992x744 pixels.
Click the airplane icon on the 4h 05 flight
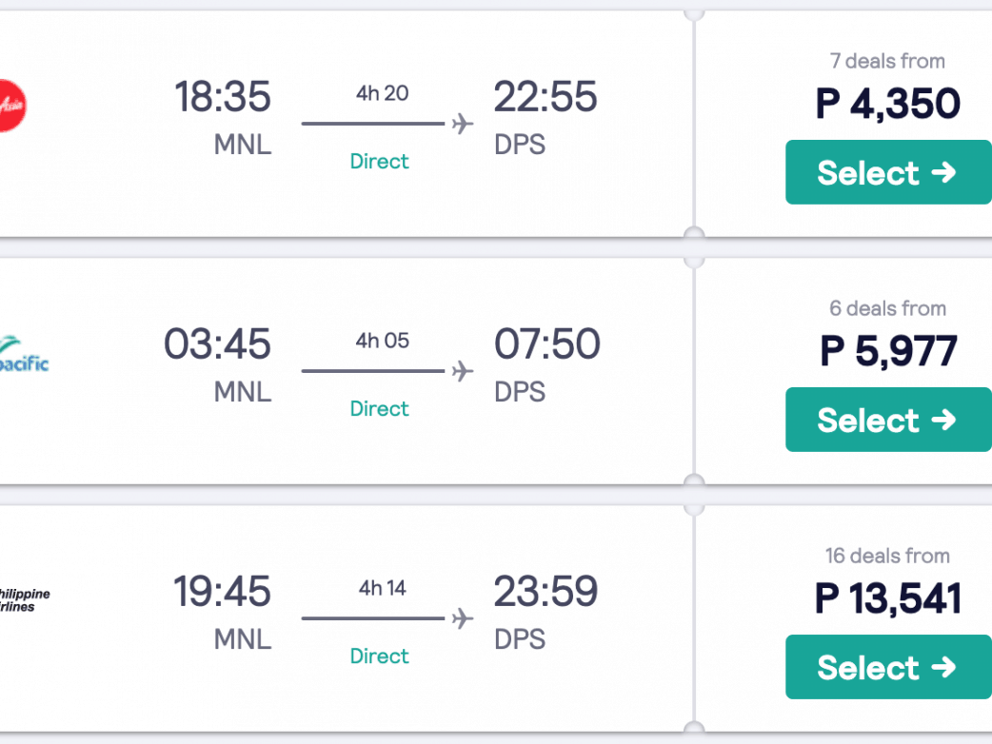[462, 371]
